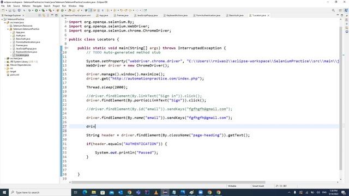
Task: Click the External Tools run icon
Action: [x=50, y=10]
